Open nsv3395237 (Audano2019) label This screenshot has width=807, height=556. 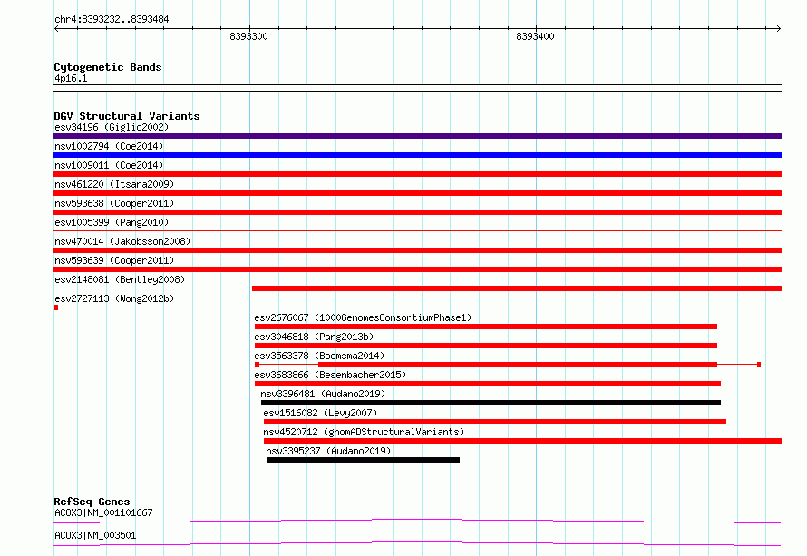(328, 451)
